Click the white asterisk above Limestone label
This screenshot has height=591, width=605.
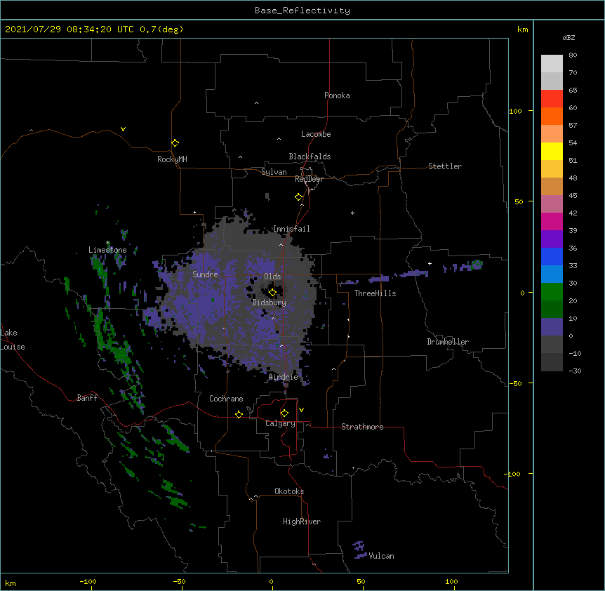(108, 243)
